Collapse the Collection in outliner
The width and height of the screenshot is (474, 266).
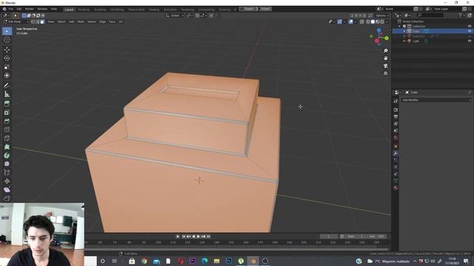click(x=400, y=27)
